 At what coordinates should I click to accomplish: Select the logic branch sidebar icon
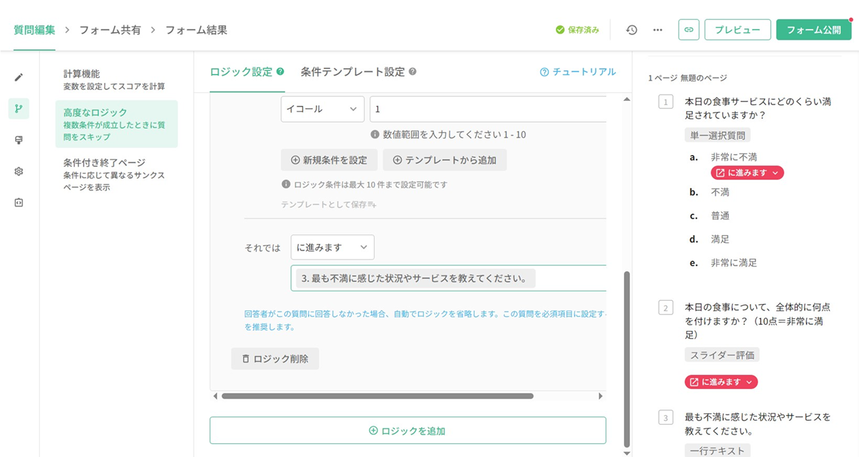point(19,109)
